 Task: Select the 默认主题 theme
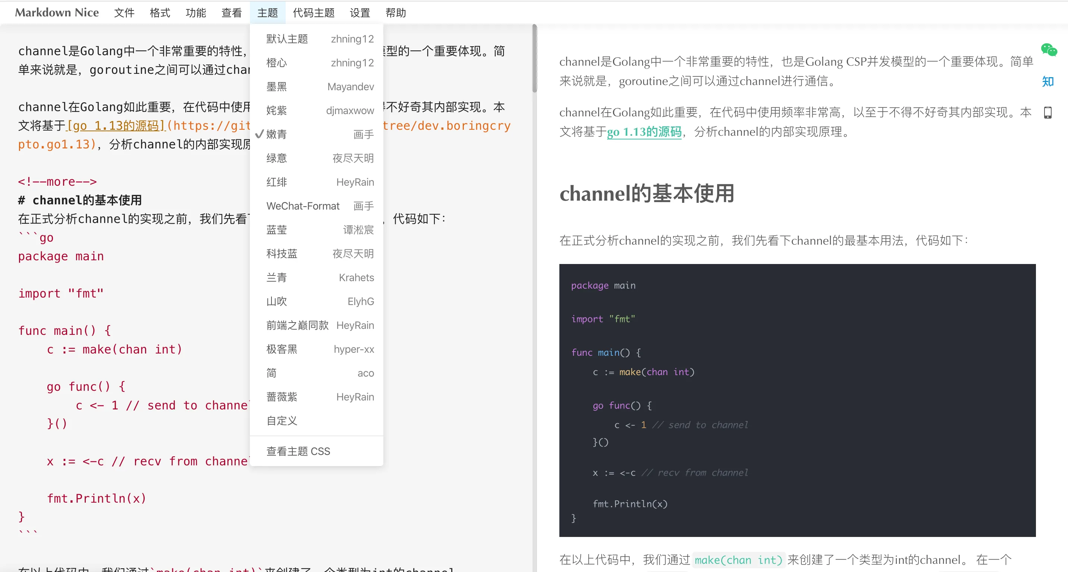(x=316, y=39)
